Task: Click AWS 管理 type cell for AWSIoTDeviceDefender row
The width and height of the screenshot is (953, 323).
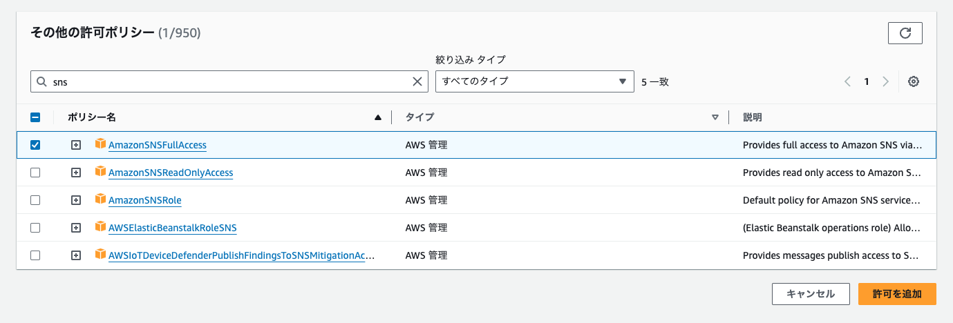Action: pyautogui.click(x=426, y=255)
